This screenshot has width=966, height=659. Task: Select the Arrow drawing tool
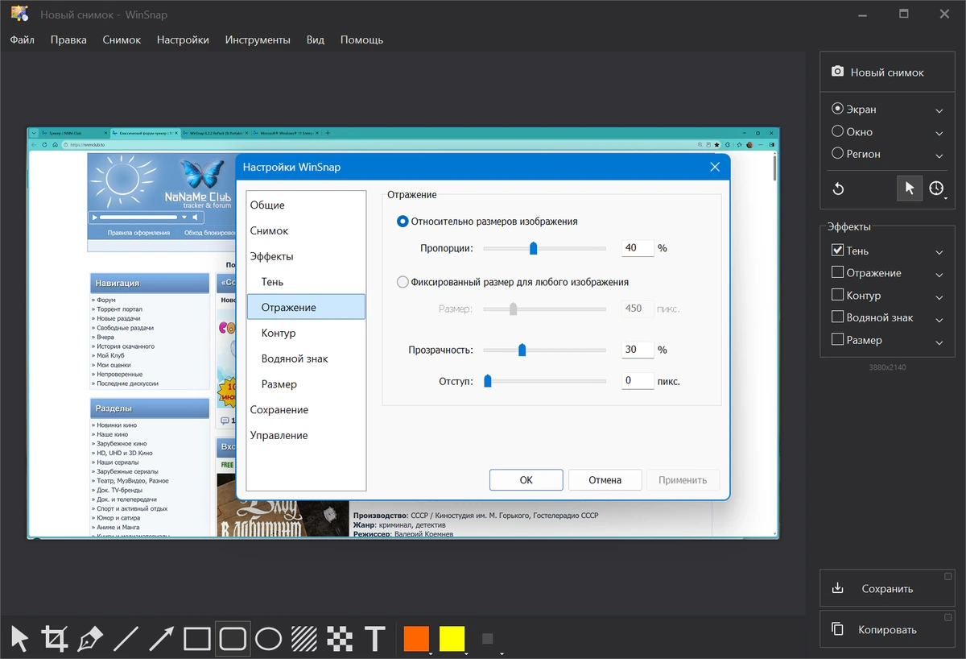click(161, 639)
